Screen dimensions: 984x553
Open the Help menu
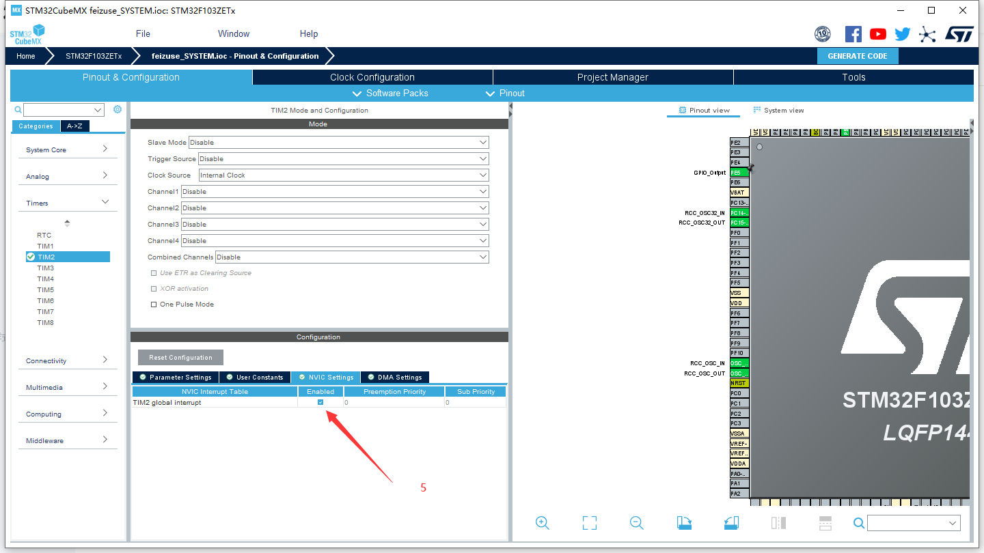click(309, 33)
